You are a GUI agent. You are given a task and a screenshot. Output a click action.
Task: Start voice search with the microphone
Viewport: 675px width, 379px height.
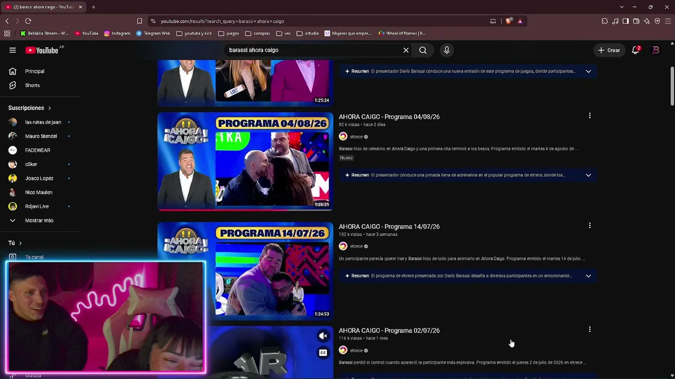tap(447, 50)
